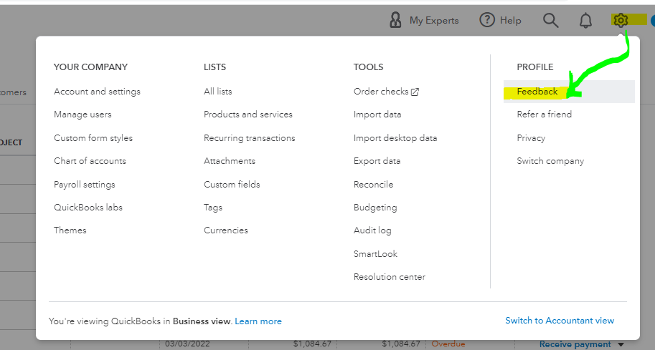Select Manage users

click(83, 115)
